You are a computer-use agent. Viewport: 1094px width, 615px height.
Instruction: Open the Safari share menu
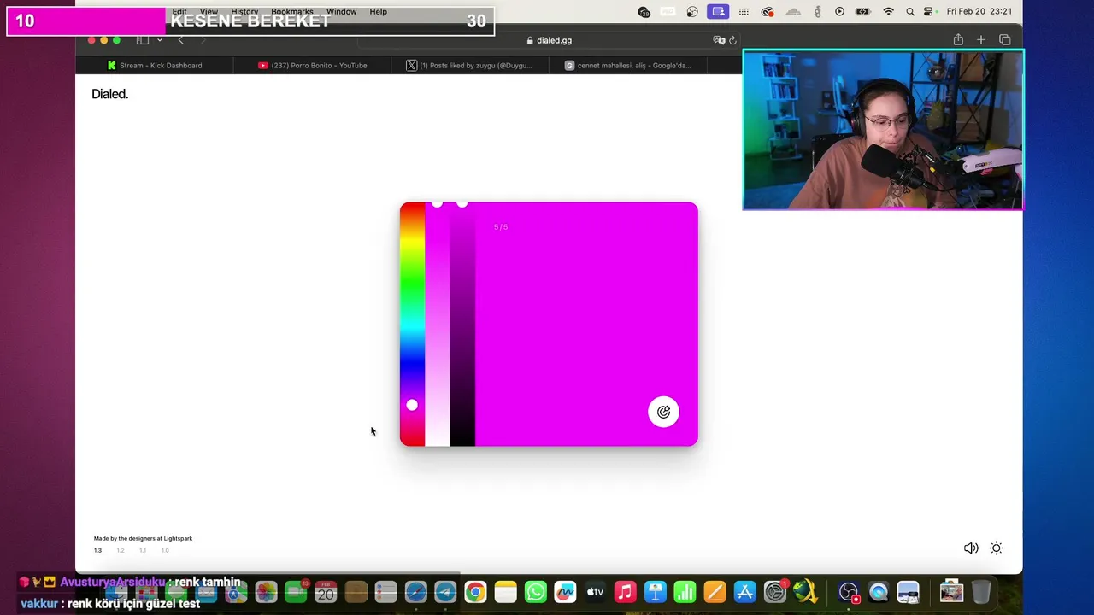[x=958, y=40]
